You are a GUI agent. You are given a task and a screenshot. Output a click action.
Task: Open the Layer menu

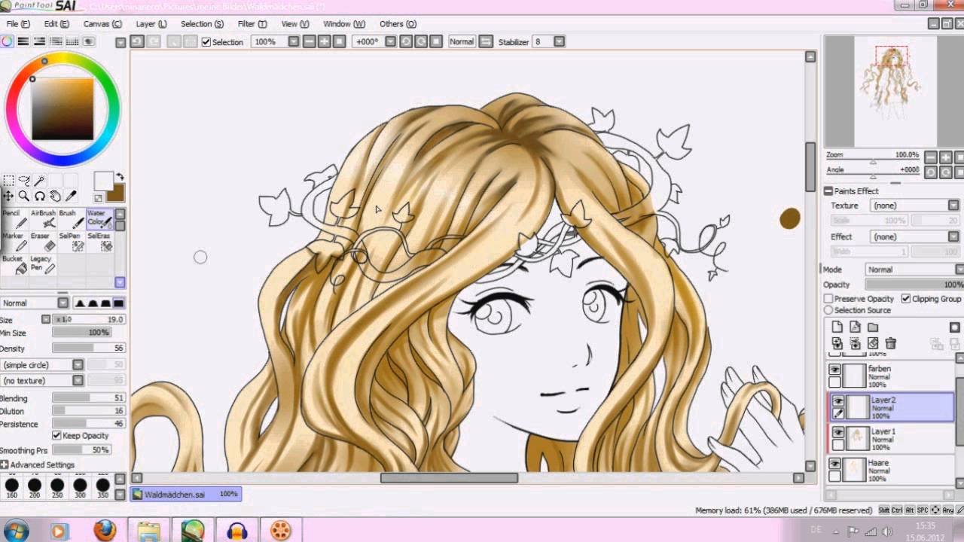pos(151,24)
